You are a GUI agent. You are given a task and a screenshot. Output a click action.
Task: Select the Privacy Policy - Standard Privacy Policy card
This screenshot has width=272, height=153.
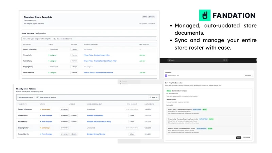tap(208, 112)
